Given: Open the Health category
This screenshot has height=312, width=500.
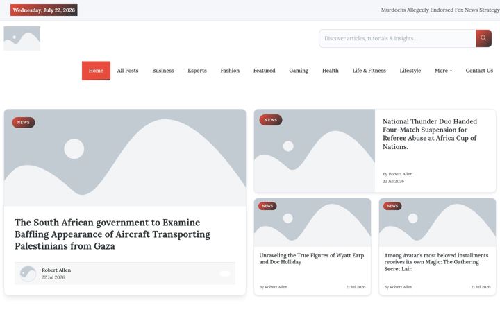Looking at the screenshot, I should [331, 71].
